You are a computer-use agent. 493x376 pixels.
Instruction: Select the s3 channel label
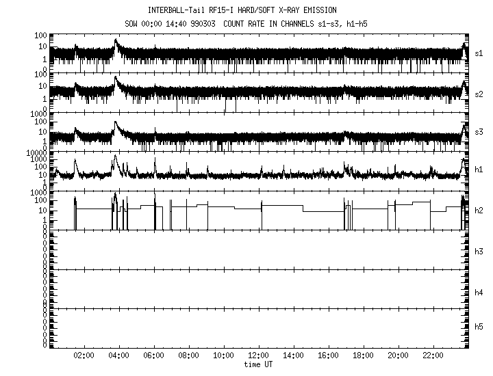tap(479, 132)
